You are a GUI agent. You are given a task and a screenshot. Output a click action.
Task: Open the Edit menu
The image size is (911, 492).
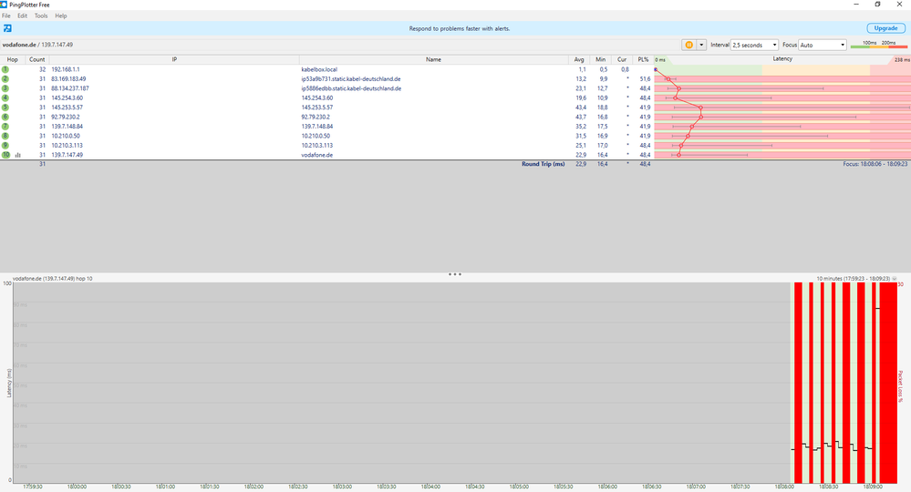23,15
